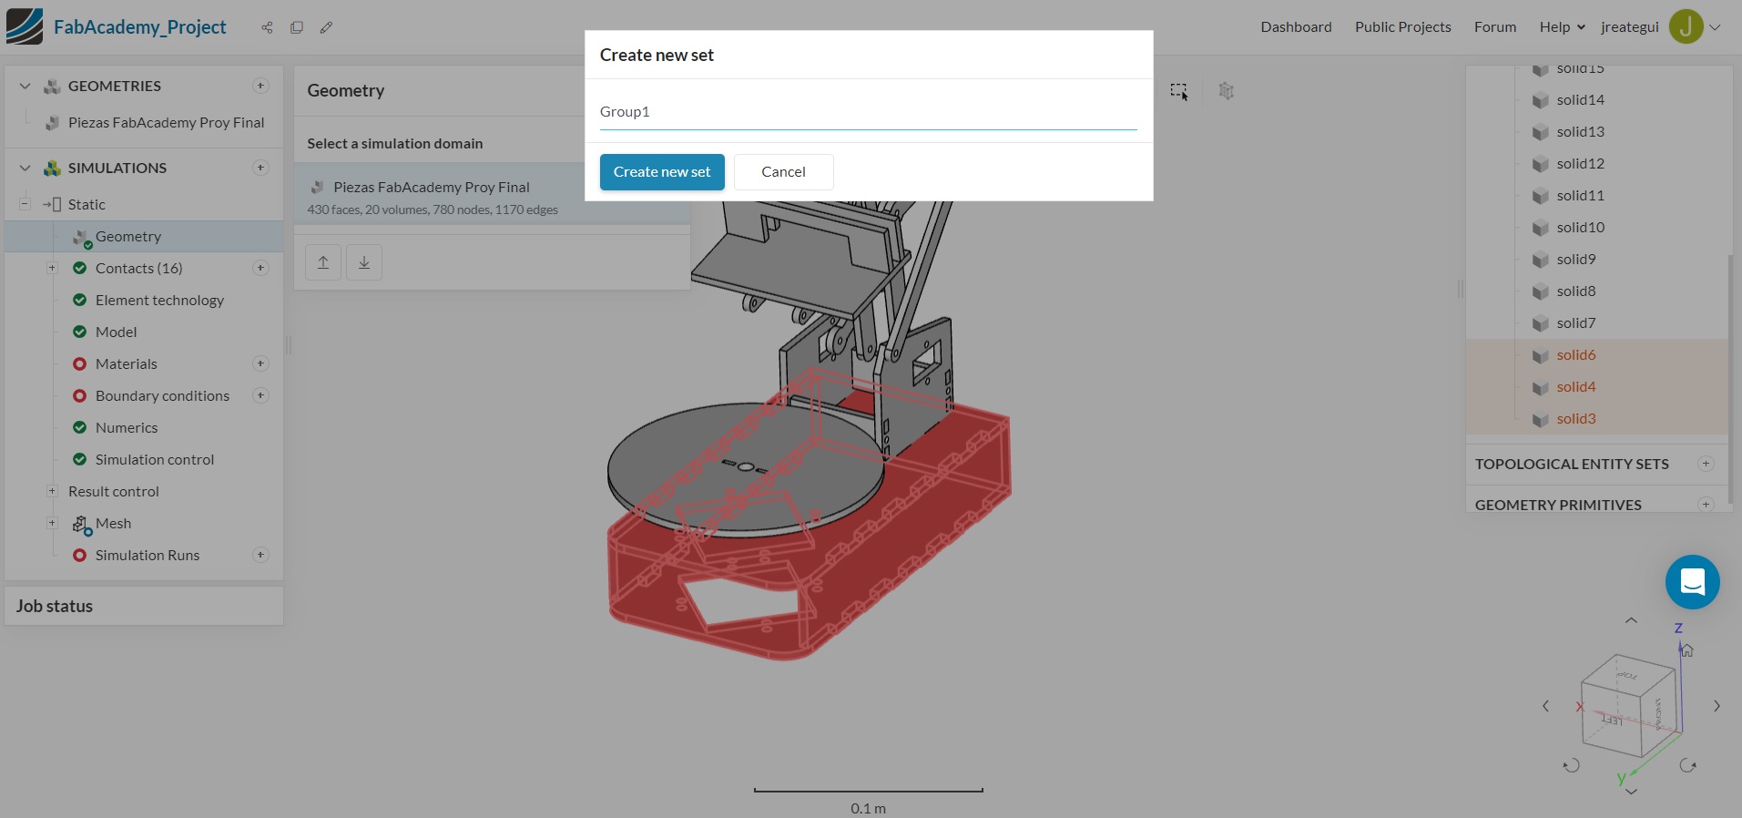Image resolution: width=1742 pixels, height=818 pixels.
Task: Click the Job status panel header
Action: pyautogui.click(x=144, y=606)
